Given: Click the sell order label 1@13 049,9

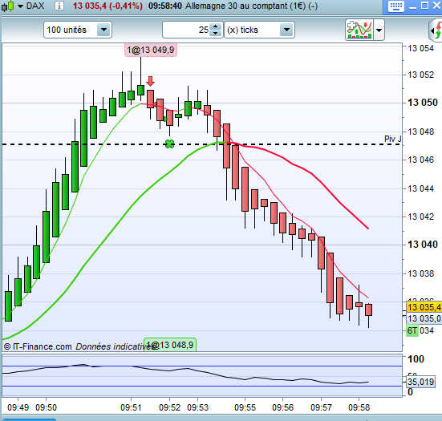Looking at the screenshot, I should pos(151,51).
